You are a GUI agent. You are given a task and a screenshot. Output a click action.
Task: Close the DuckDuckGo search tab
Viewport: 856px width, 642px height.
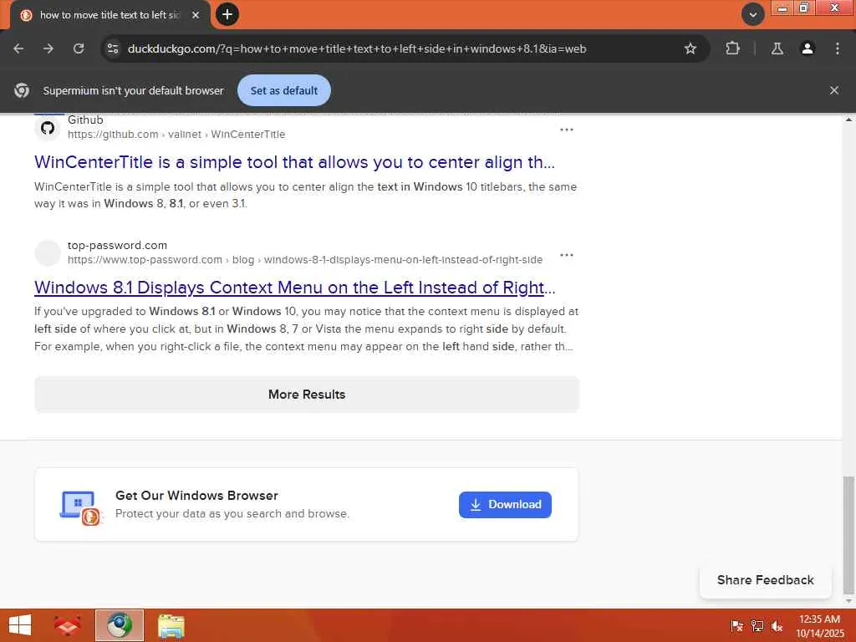(x=196, y=15)
